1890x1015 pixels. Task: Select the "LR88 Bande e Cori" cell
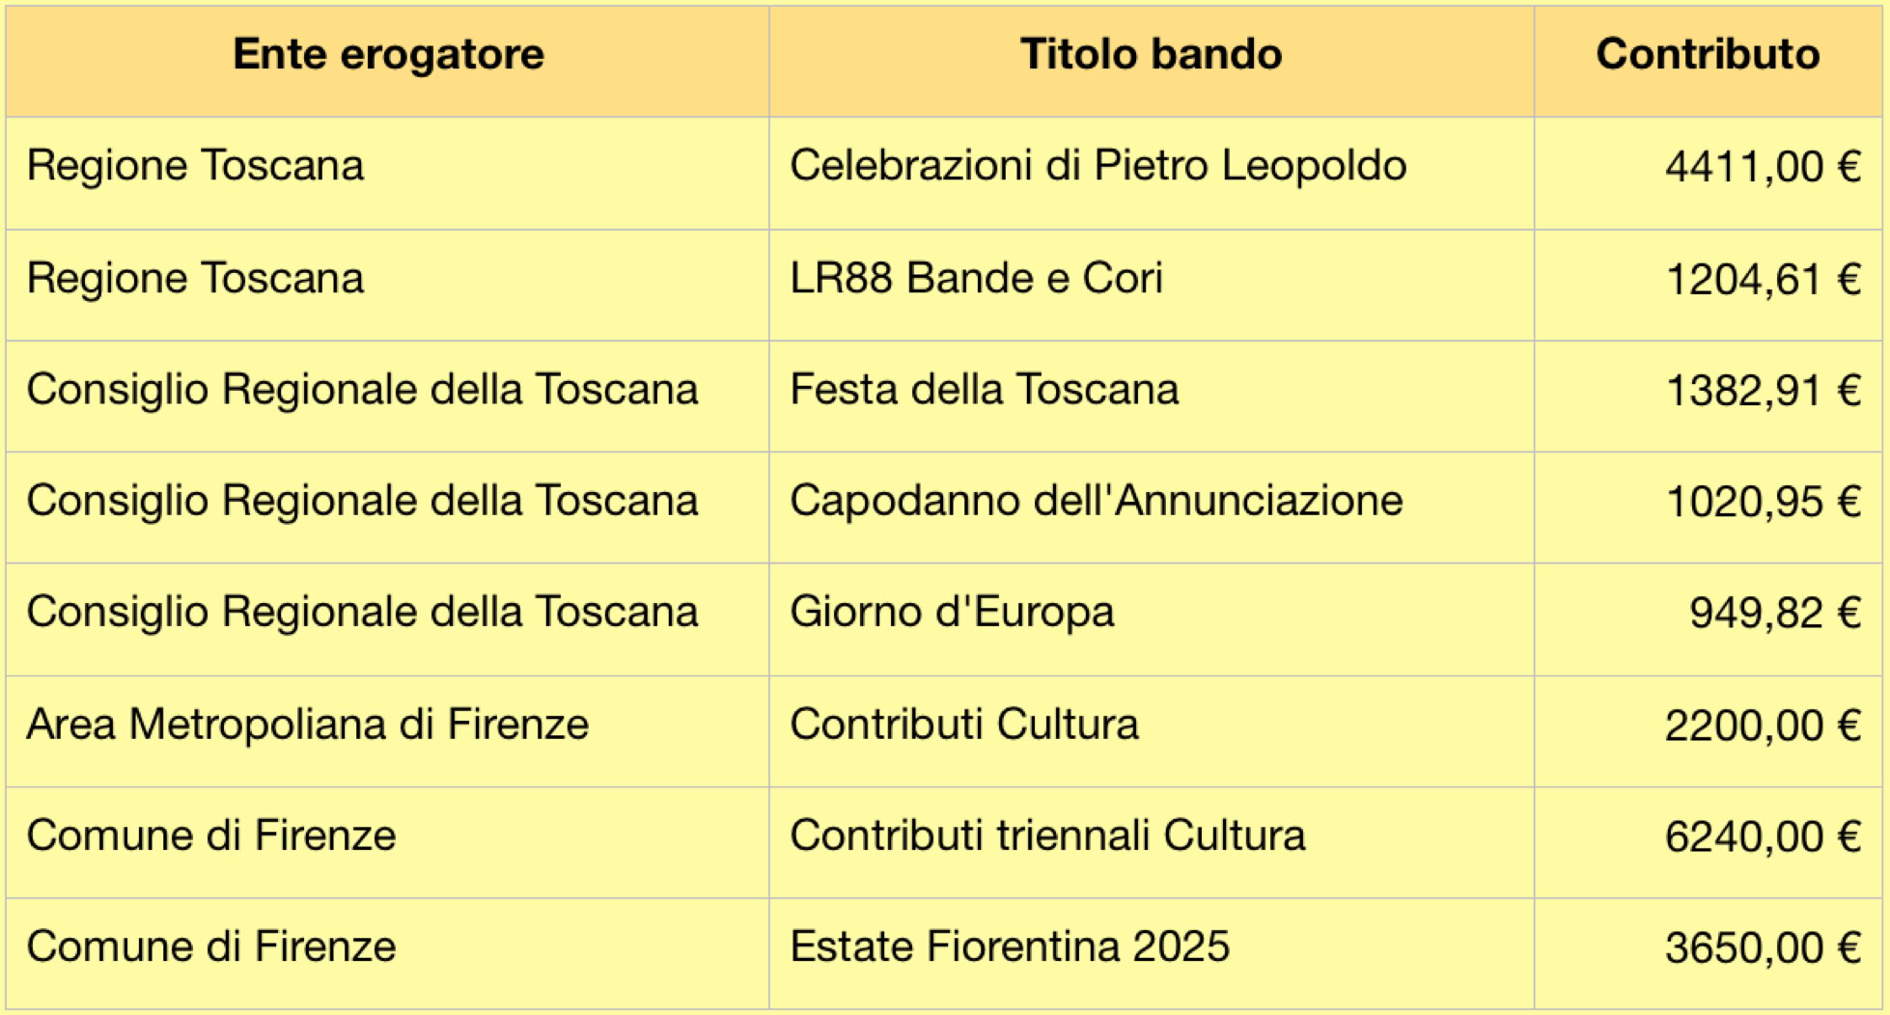pyautogui.click(x=976, y=279)
